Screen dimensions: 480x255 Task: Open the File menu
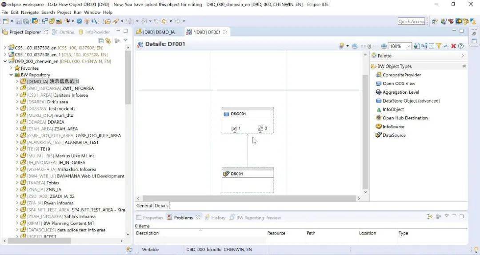click(x=4, y=12)
